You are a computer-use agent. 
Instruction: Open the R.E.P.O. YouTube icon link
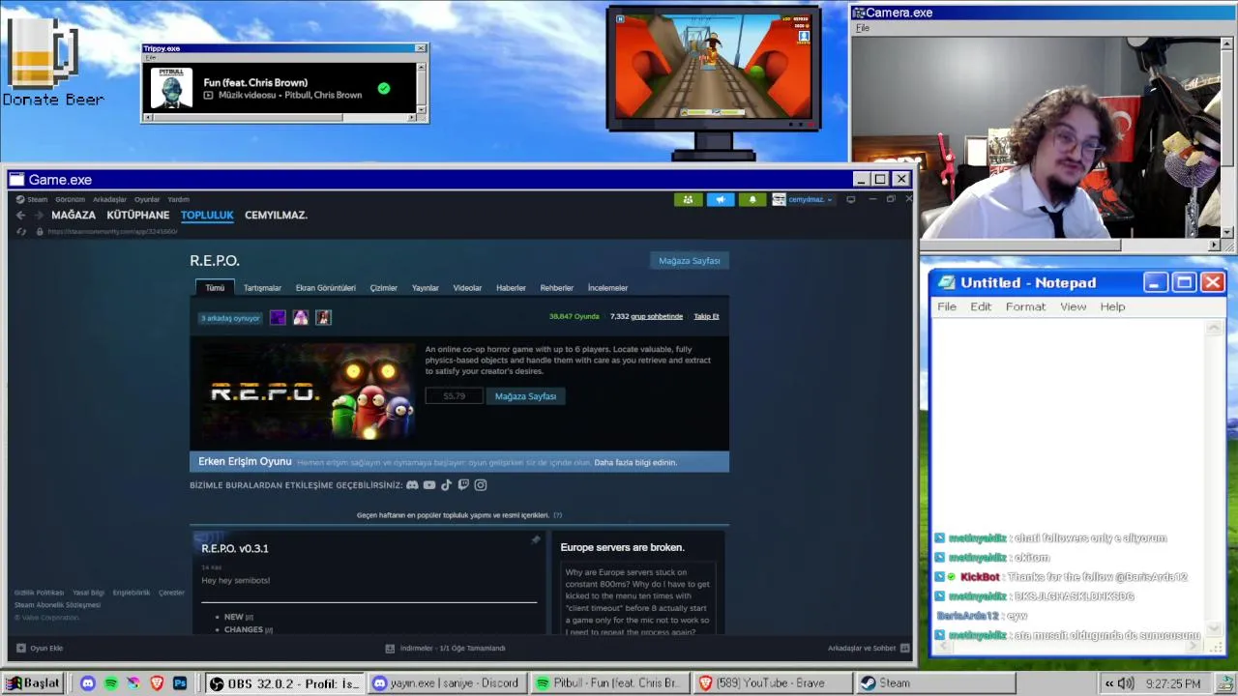(429, 485)
